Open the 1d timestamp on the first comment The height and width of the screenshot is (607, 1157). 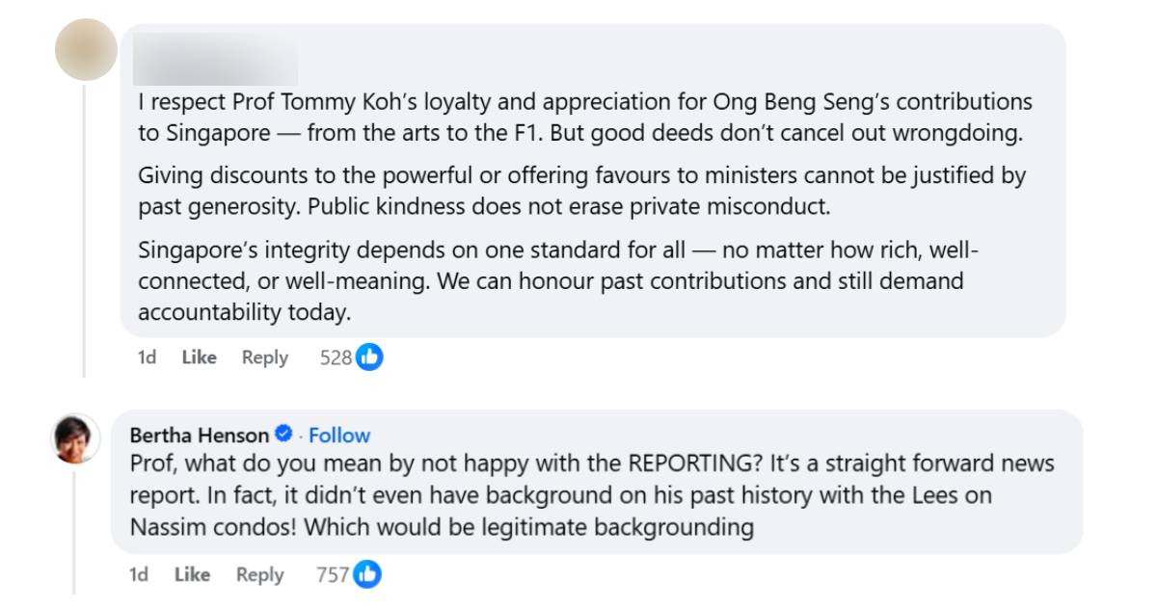coord(148,357)
